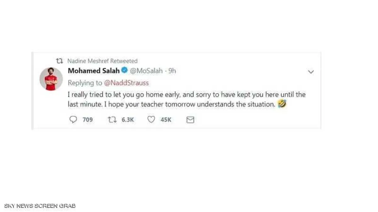Click the @MoSalah handle
378x212 pixels.
[x=146, y=71]
